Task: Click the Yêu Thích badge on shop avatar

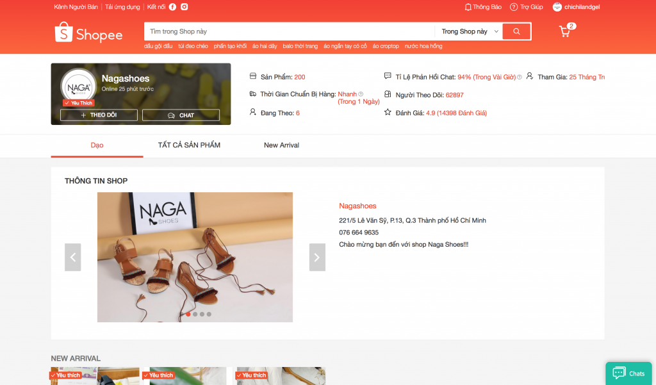Action: 79,103
